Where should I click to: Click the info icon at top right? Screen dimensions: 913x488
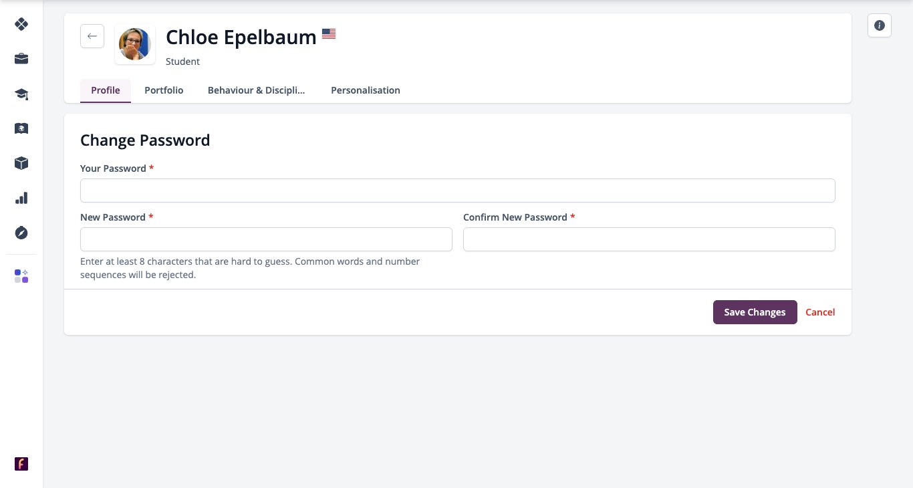[880, 25]
